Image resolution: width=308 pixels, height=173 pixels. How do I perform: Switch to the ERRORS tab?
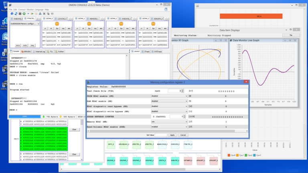tap(26, 52)
